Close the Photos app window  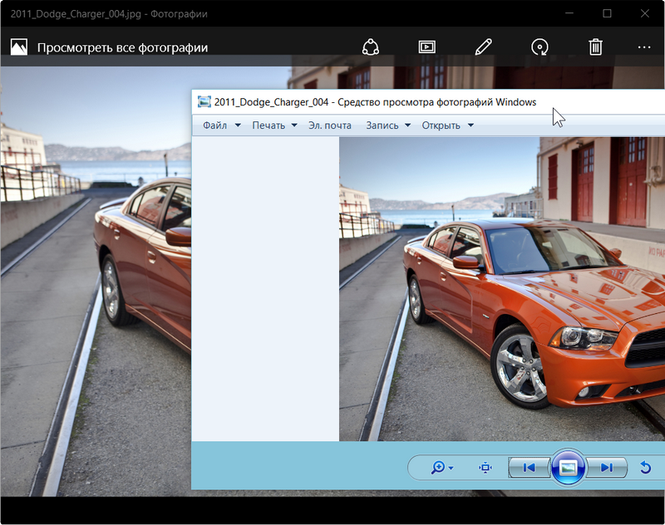[645, 13]
